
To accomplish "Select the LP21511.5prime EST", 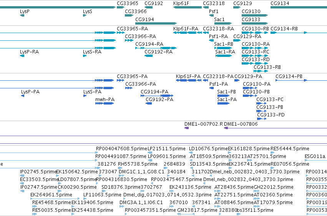I will (149, 153).
